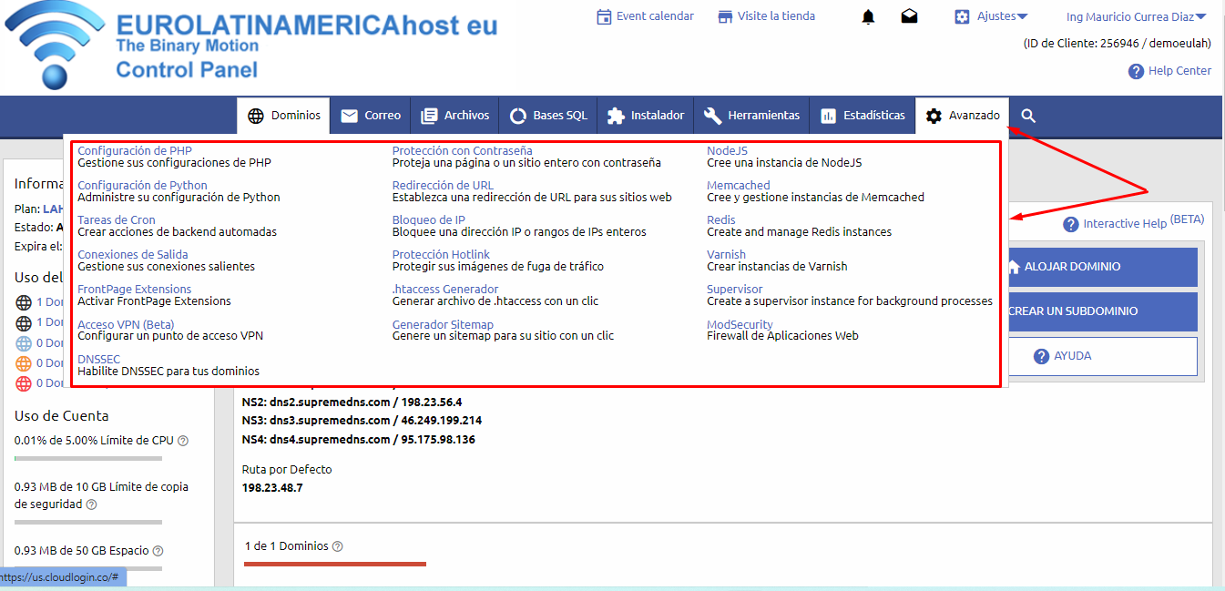View the Estadísticas tab
Viewport: 1225px width, 591px height.
863,116
